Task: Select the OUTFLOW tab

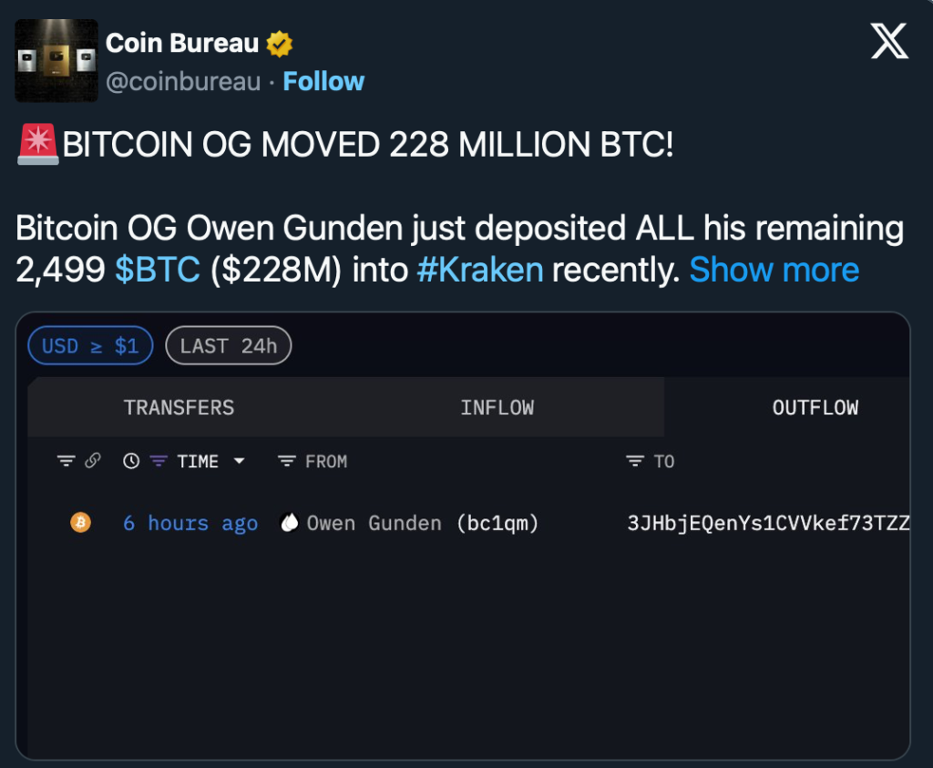Action: pos(815,407)
